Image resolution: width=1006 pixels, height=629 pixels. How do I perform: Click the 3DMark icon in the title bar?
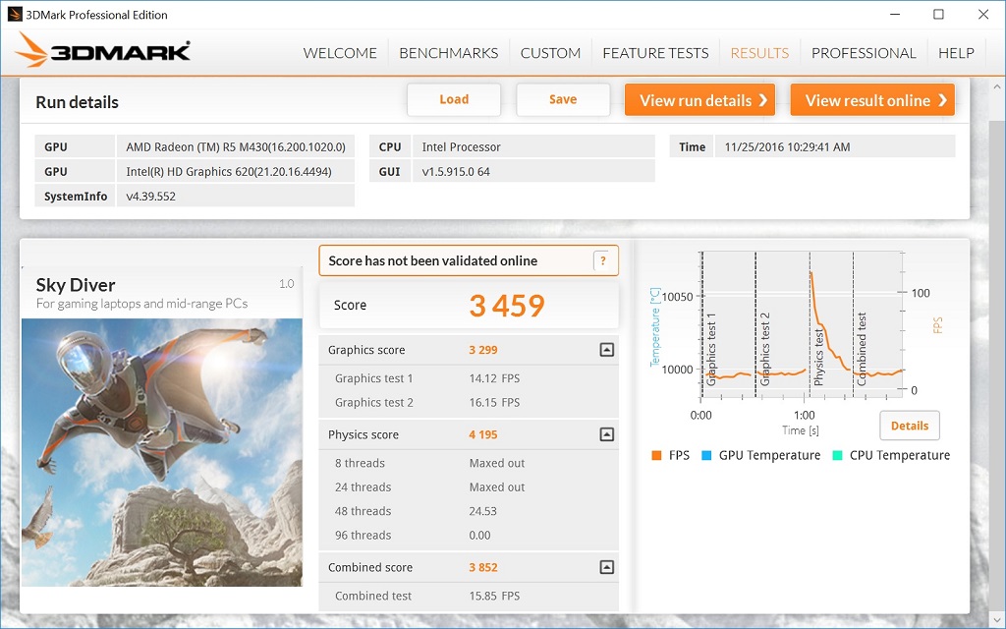(x=15, y=14)
